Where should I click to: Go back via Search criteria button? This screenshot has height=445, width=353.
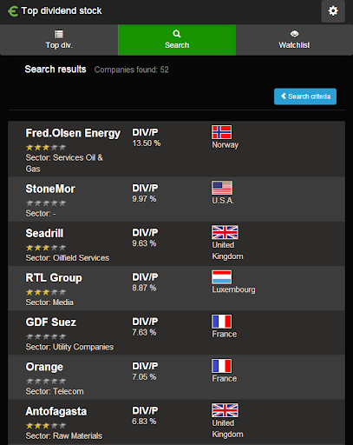point(305,96)
